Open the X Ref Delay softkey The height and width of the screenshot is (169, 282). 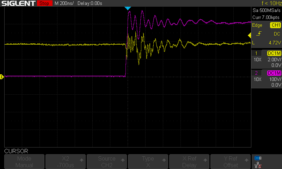tap(189, 162)
